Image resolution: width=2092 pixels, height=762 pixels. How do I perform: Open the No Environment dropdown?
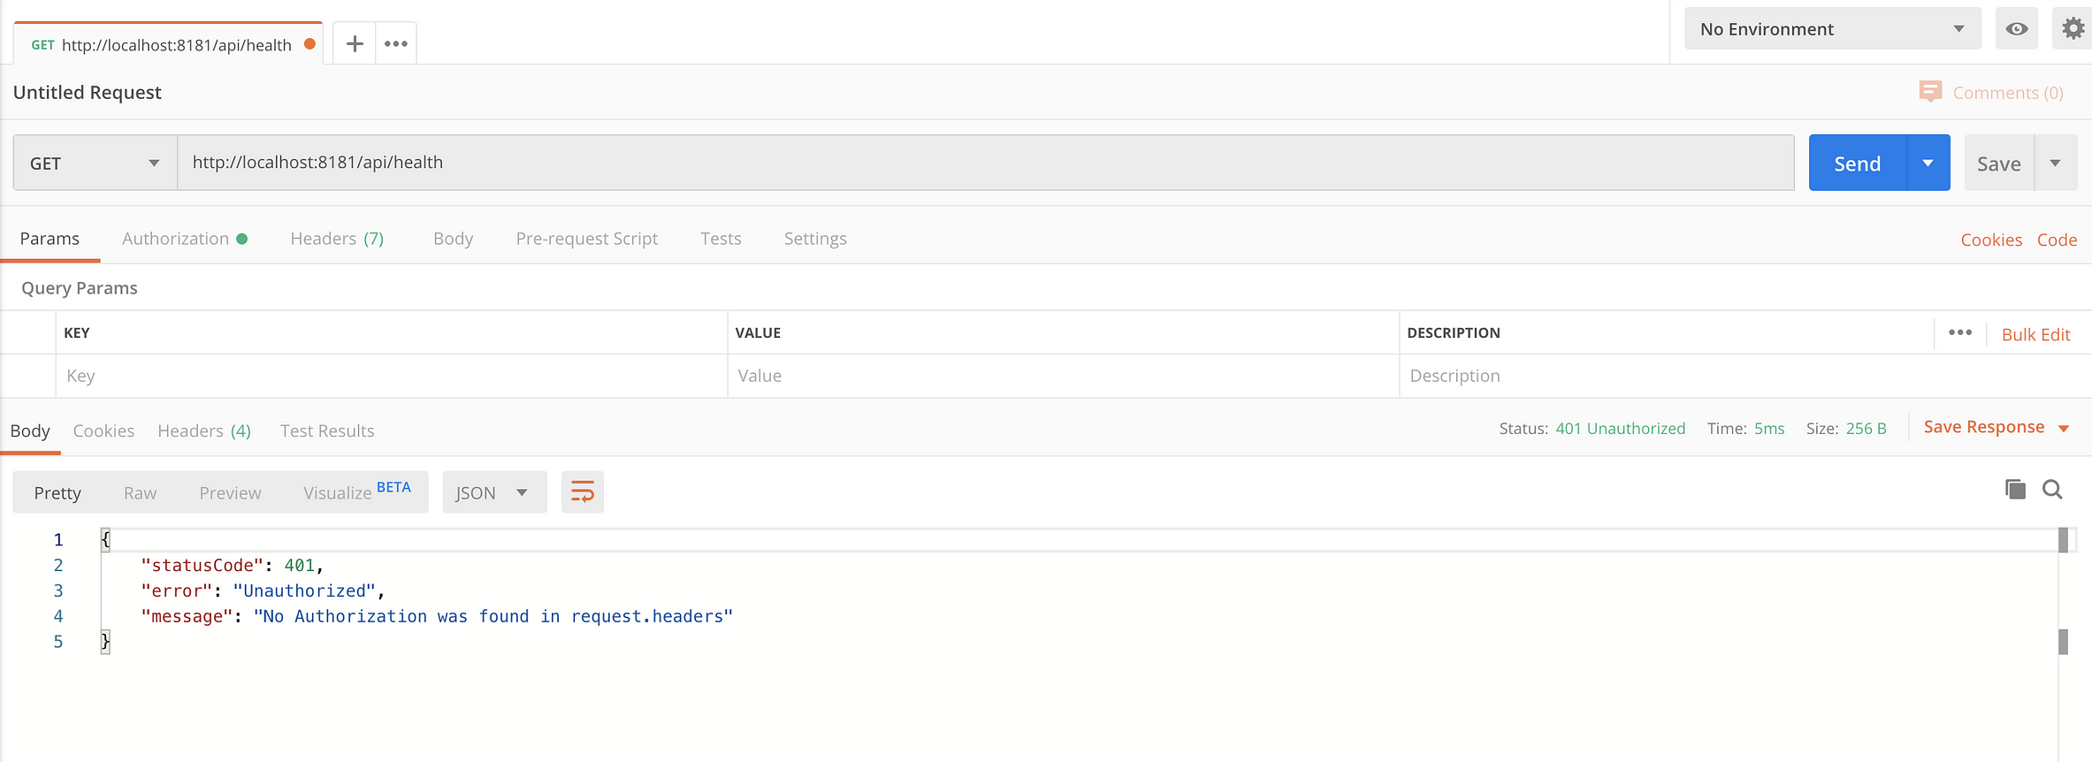(x=1831, y=29)
